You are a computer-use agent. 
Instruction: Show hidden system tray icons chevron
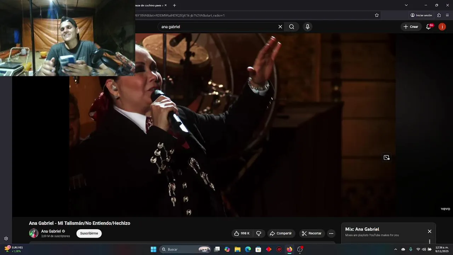tap(396, 249)
